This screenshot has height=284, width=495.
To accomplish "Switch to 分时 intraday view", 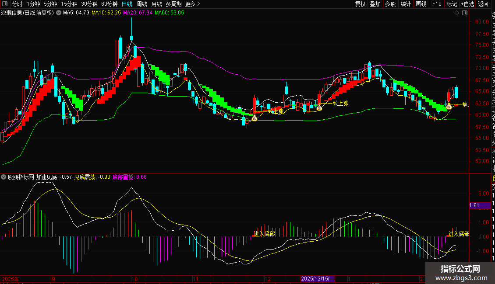I will click(x=18, y=4).
